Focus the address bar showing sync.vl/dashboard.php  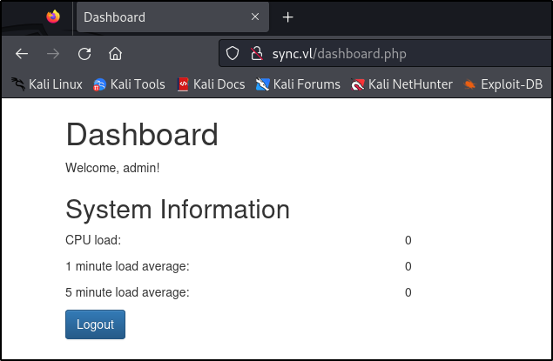click(x=392, y=54)
